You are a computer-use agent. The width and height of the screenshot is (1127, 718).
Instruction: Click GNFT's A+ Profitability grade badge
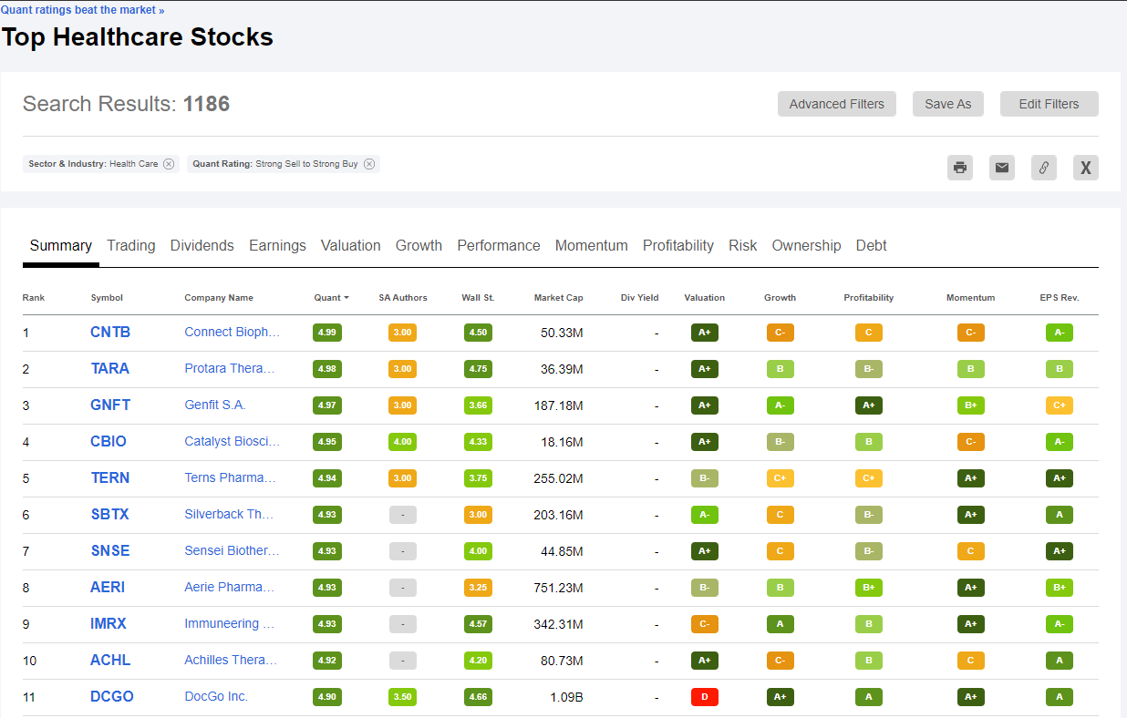point(869,405)
